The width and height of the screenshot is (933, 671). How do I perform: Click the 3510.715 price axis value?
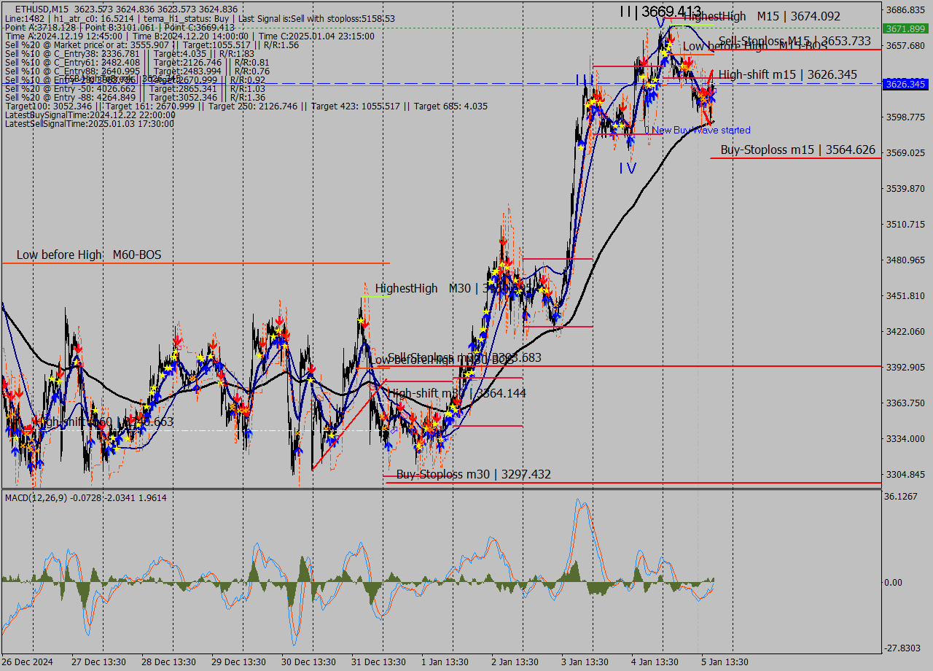[x=906, y=224]
